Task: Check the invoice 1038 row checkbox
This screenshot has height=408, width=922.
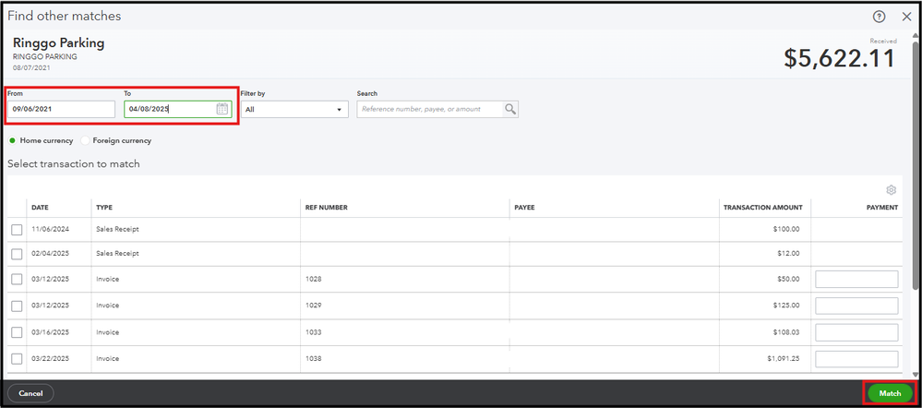Action: (x=17, y=359)
